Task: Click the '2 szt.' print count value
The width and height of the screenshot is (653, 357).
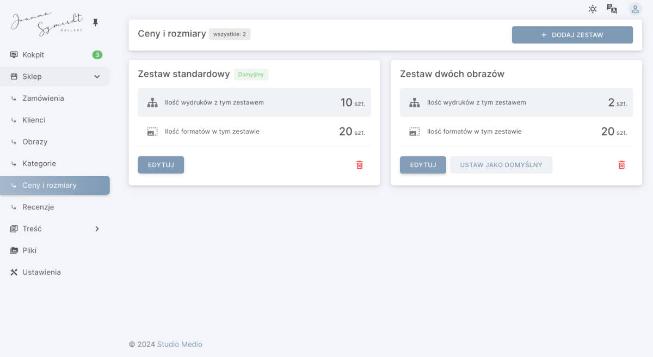Action: pyautogui.click(x=618, y=102)
